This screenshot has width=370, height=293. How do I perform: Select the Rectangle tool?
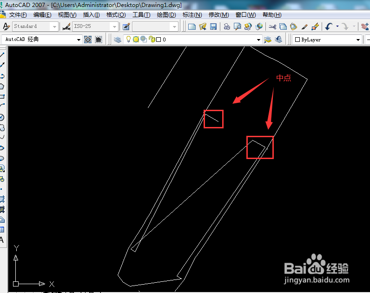coord(2,96)
